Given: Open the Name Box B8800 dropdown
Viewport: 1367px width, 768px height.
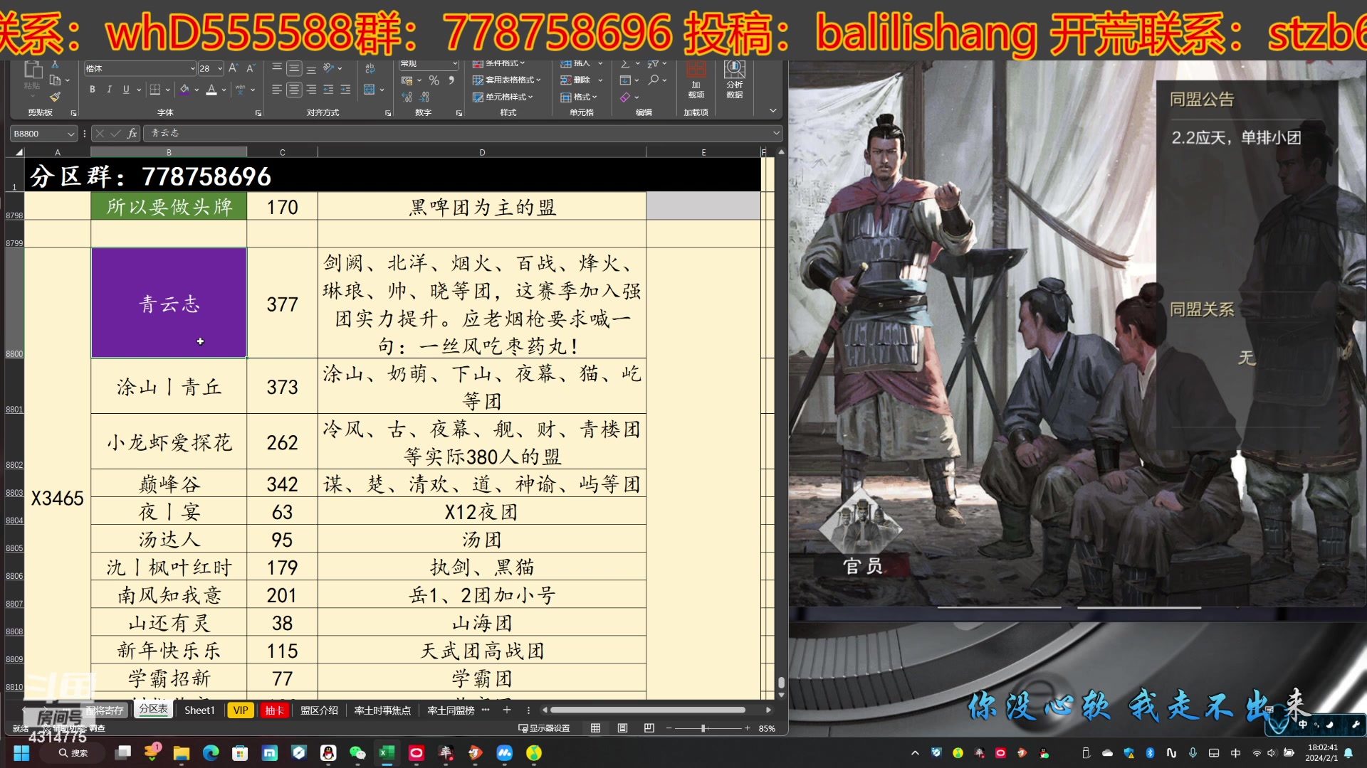Looking at the screenshot, I should [70, 134].
